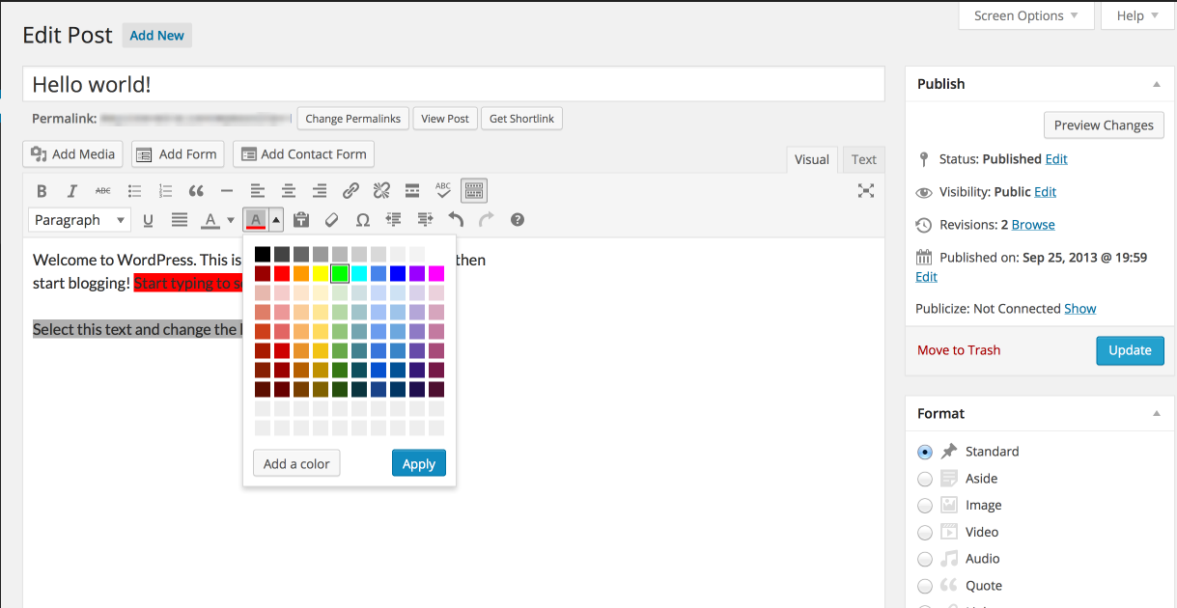
Task: Choose the Video post format radio
Action: point(925,533)
